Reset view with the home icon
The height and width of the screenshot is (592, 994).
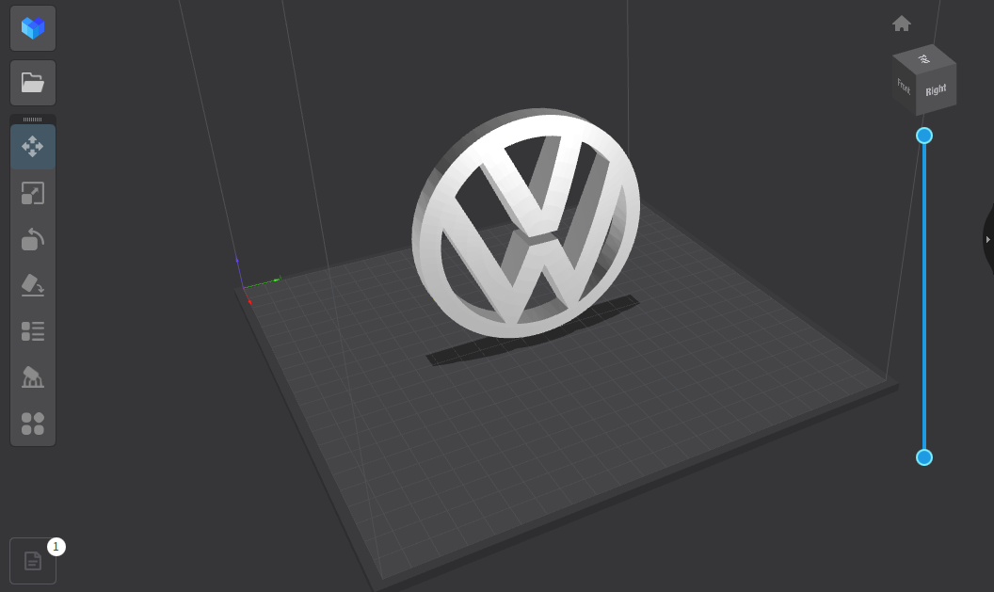tap(902, 24)
